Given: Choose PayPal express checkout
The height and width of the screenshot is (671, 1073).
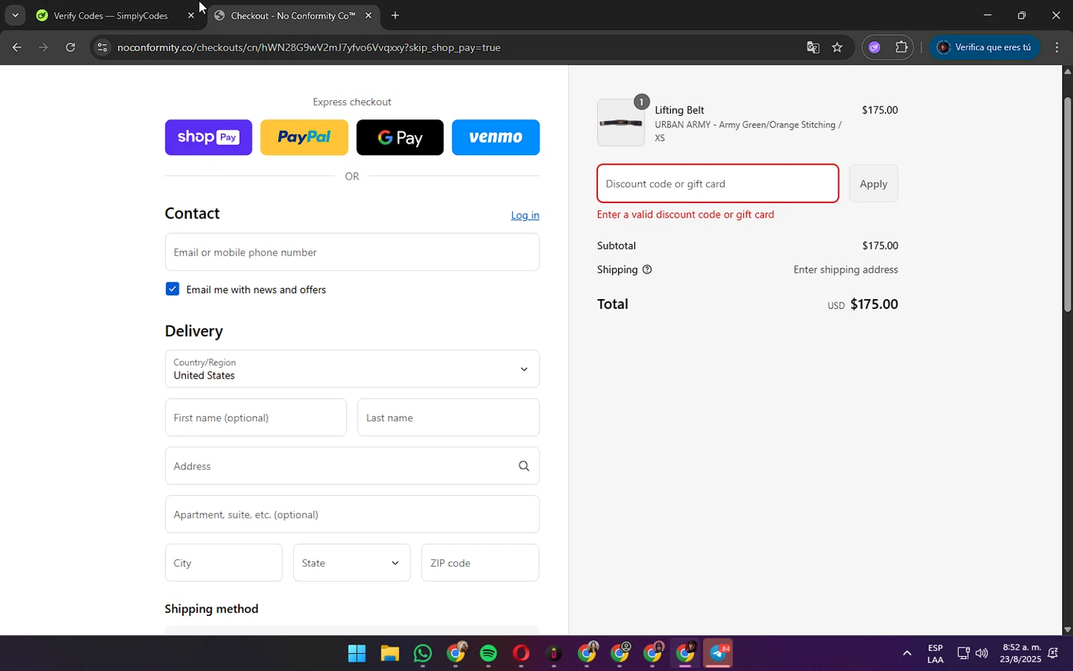Looking at the screenshot, I should coord(304,137).
